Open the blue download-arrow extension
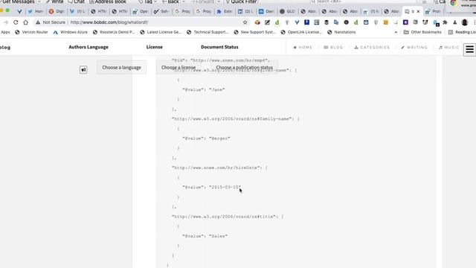The height and width of the screenshot is (268, 476). 306,22
